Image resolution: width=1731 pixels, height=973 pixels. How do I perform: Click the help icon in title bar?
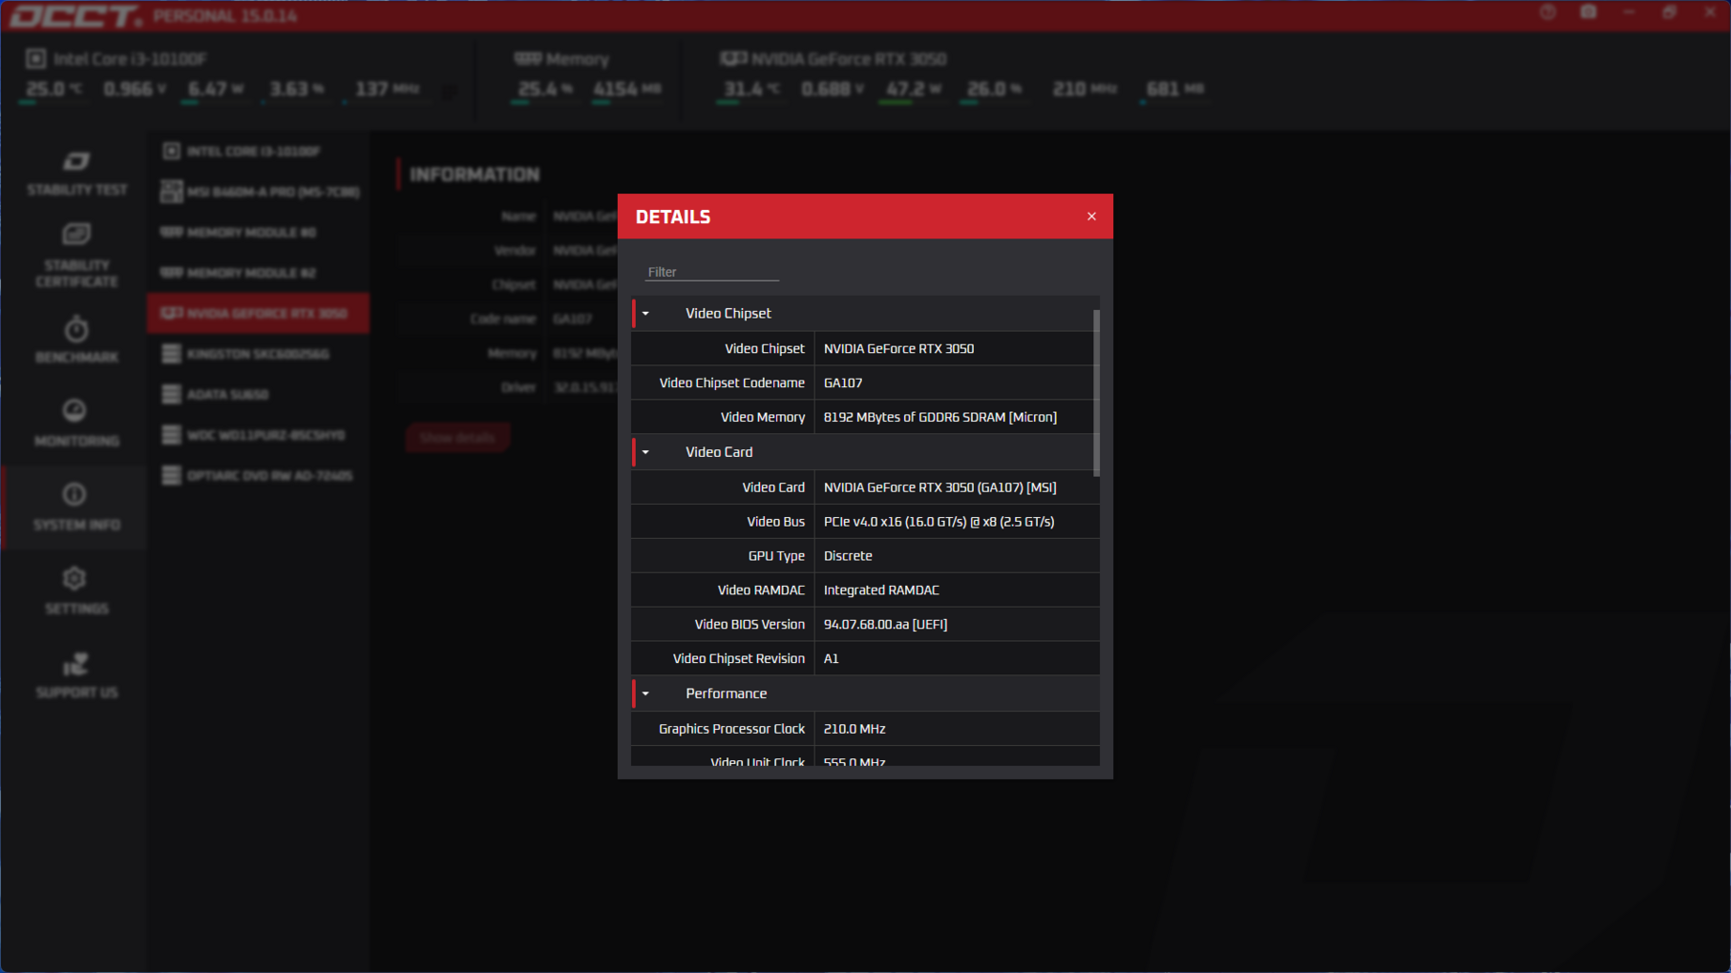click(x=1548, y=12)
